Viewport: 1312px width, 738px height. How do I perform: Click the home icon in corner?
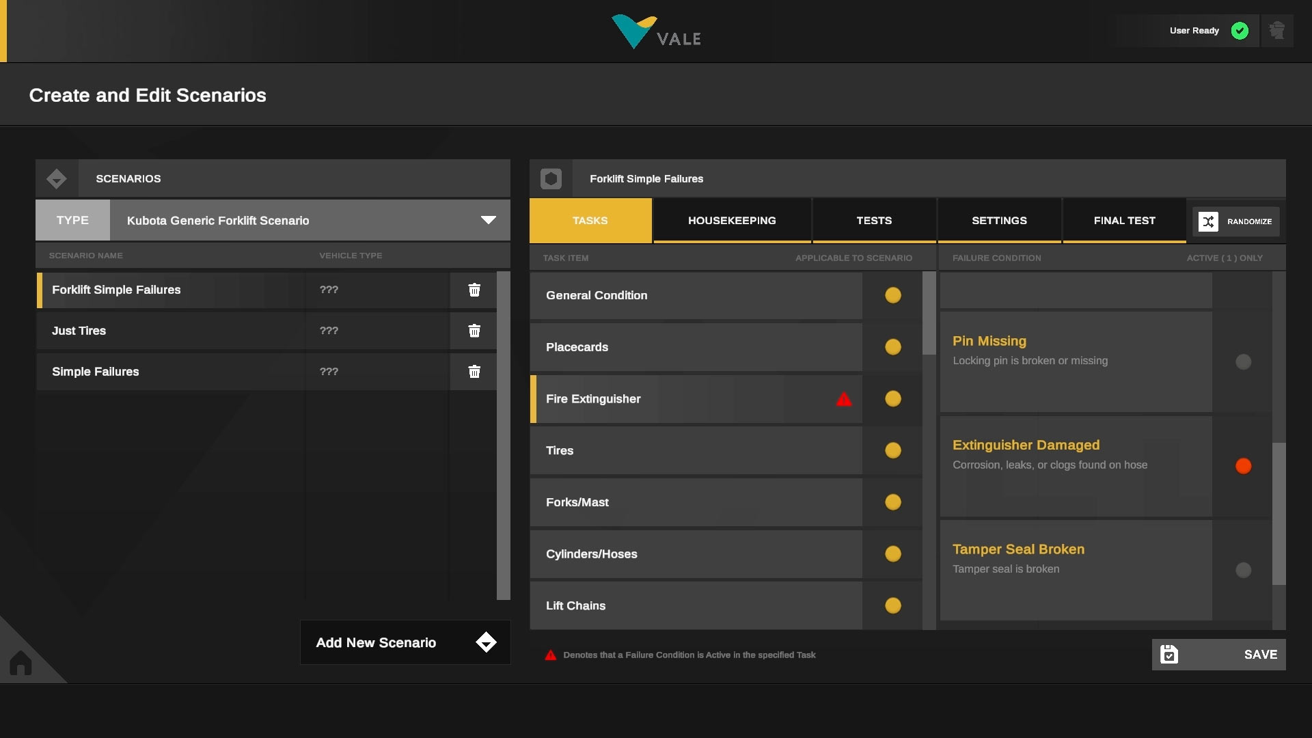[x=20, y=663]
